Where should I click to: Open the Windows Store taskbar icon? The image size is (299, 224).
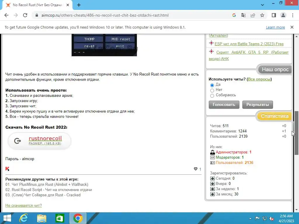click(x=60, y=218)
